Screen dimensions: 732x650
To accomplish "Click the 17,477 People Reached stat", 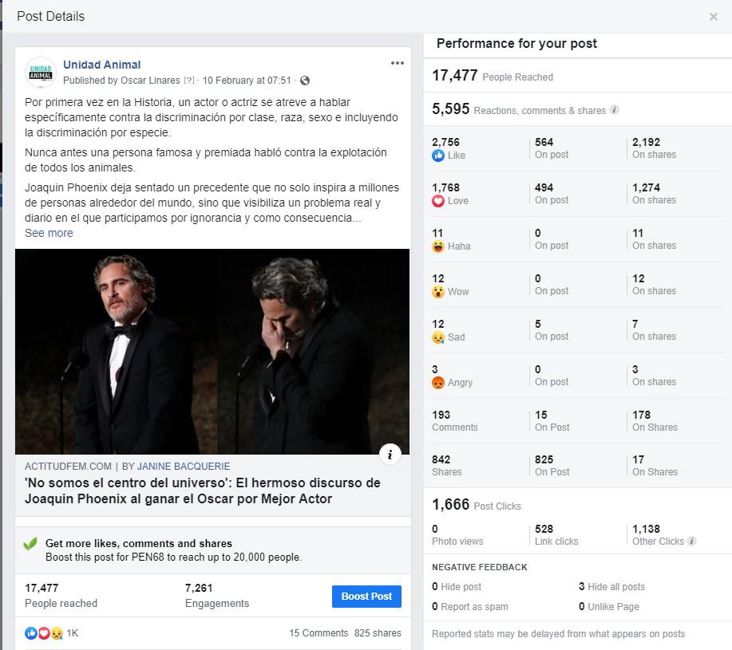I will click(x=493, y=76).
